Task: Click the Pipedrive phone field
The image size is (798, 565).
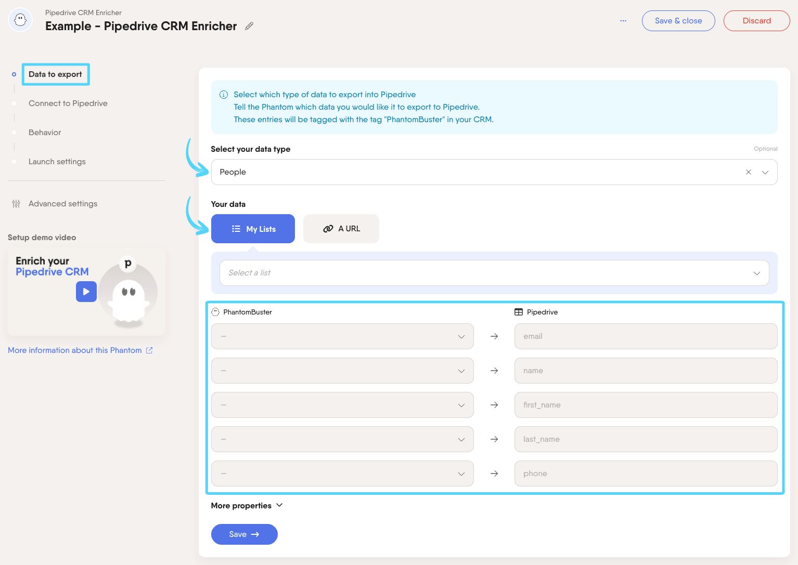Action: pos(646,474)
